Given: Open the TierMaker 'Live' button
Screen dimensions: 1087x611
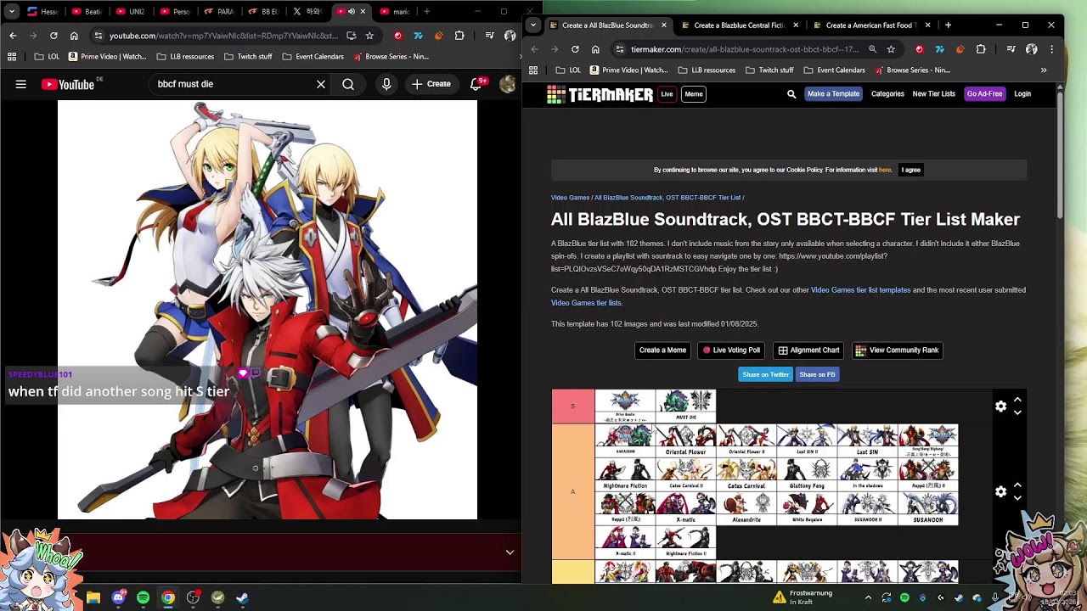Looking at the screenshot, I should [x=667, y=94].
